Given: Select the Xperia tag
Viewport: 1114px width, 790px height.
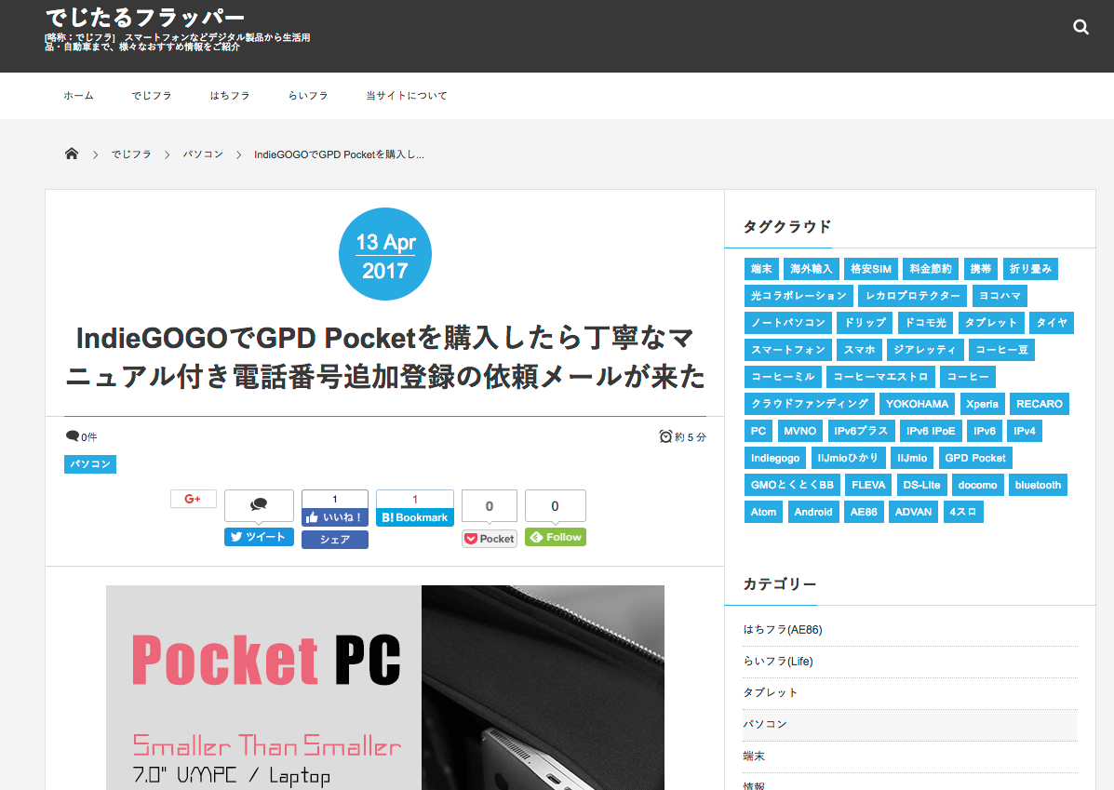Looking at the screenshot, I should coord(983,404).
